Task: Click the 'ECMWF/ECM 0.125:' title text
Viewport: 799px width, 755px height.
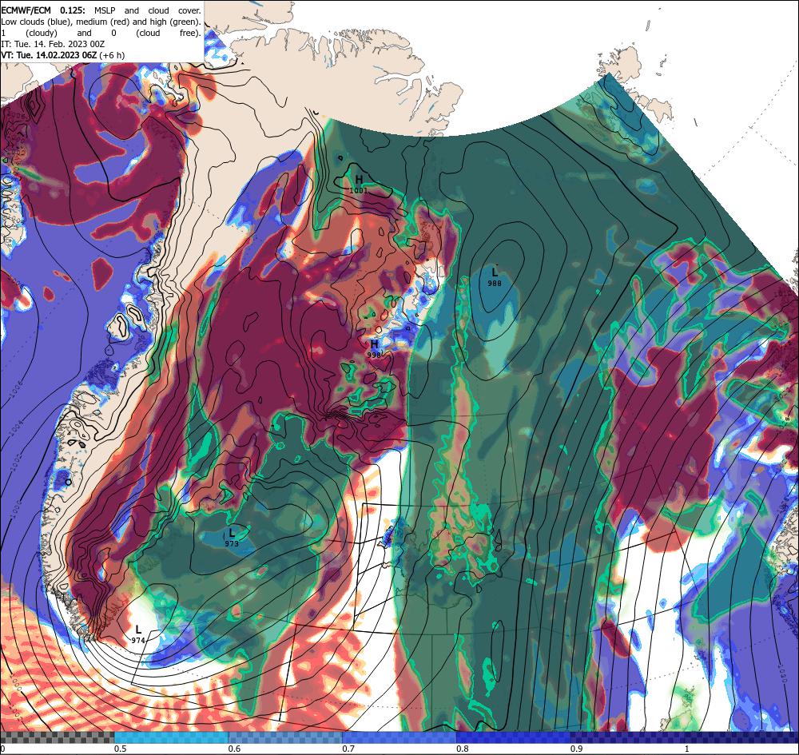Action: click(x=43, y=10)
